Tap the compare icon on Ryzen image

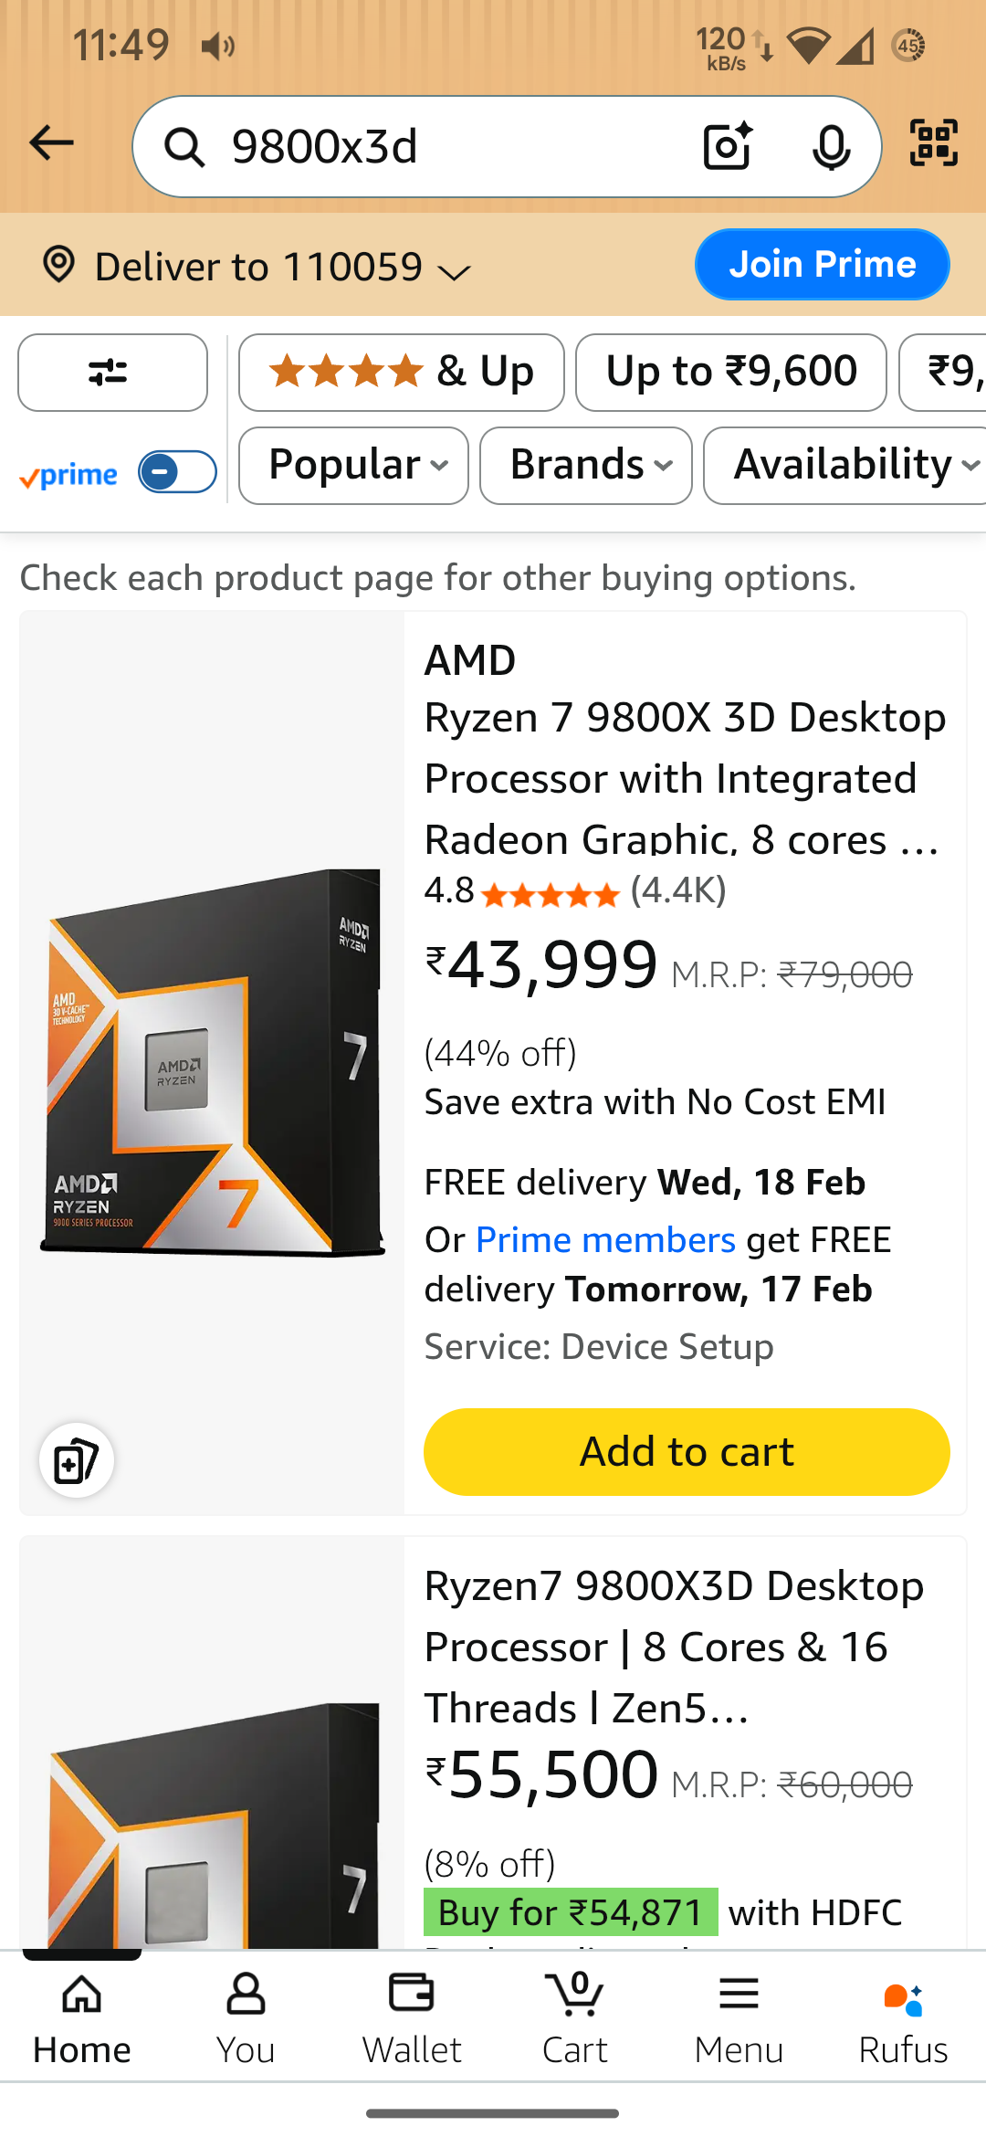coord(77,1460)
